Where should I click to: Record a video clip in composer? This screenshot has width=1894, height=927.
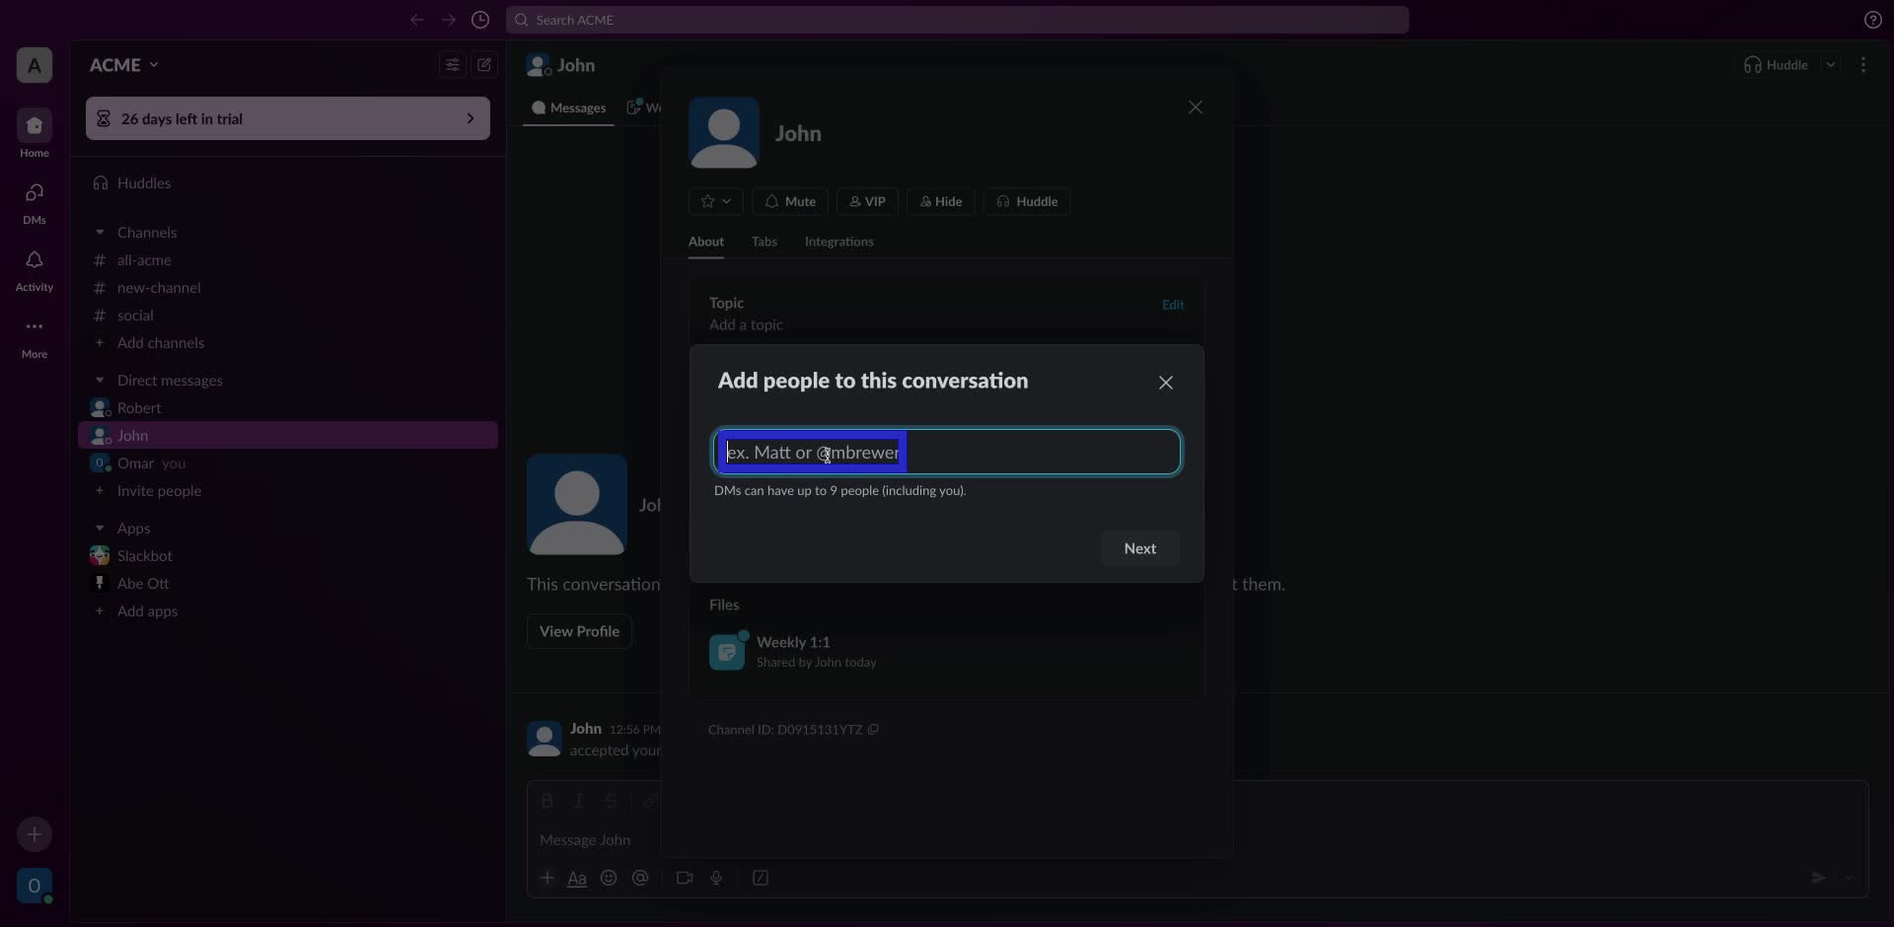coord(685,878)
